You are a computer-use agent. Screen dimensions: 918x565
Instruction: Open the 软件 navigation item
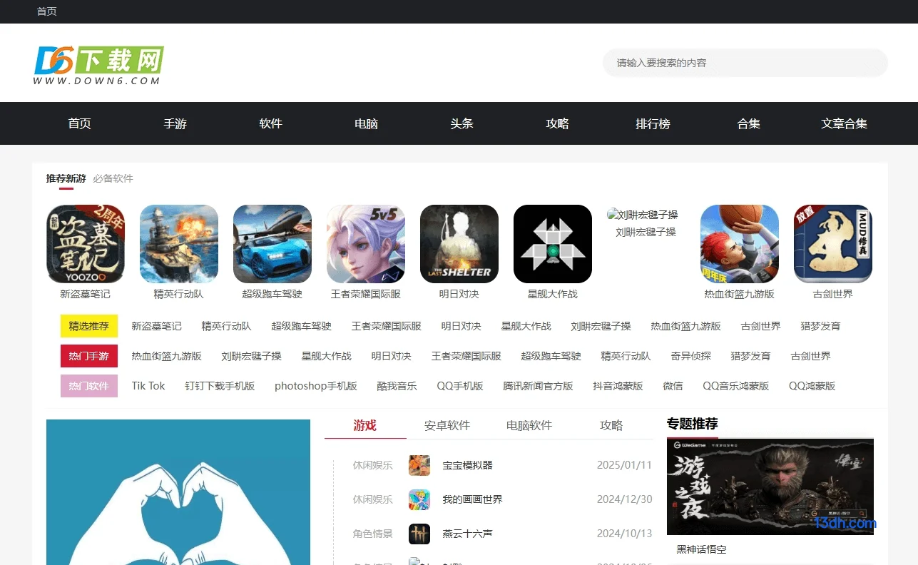coord(271,123)
